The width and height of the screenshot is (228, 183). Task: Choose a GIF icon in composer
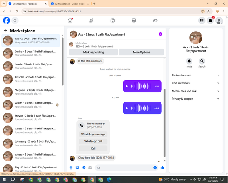point(90,168)
